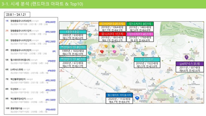Open rank 1 창원중동유니시티4단지 row
The image size is (206, 116).
[31, 23]
